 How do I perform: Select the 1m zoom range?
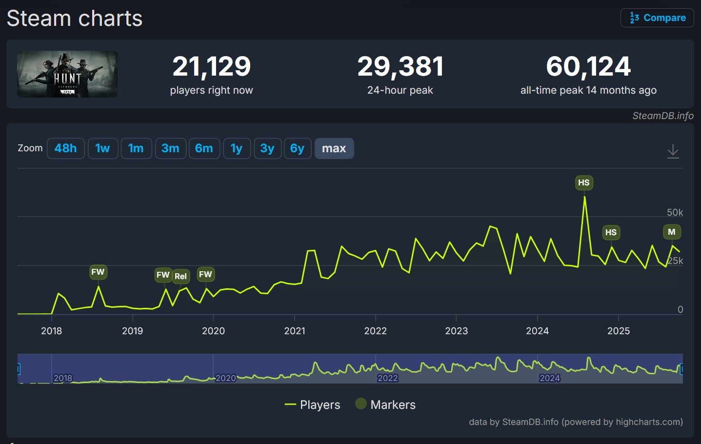(136, 148)
